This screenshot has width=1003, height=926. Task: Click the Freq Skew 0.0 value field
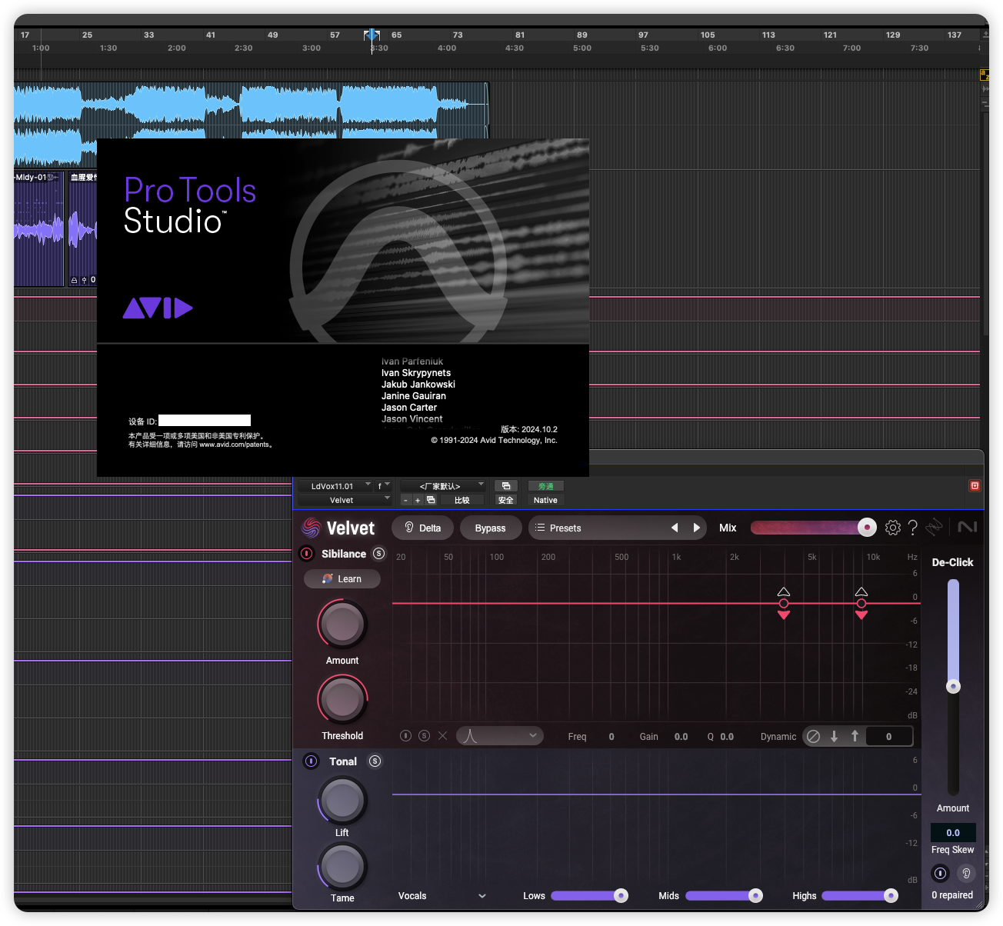point(953,832)
